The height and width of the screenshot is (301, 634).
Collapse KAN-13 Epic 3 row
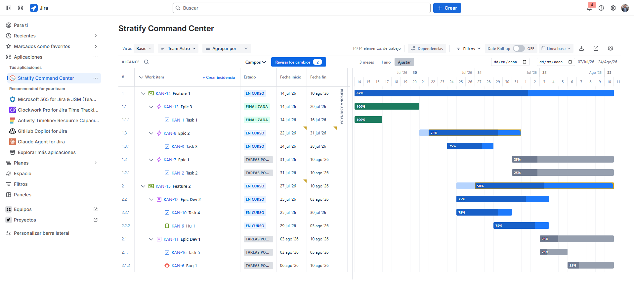pyautogui.click(x=151, y=107)
